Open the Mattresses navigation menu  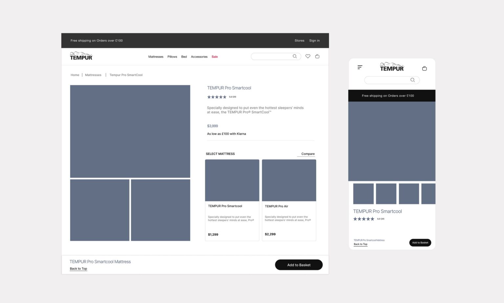pyautogui.click(x=156, y=57)
